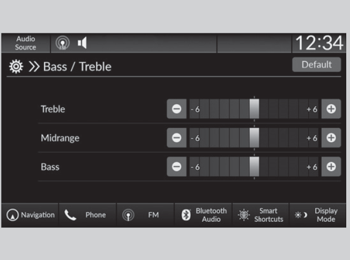The height and width of the screenshot is (260, 350).
Task: Reset sound settings with Default button
Action: pyautogui.click(x=316, y=64)
